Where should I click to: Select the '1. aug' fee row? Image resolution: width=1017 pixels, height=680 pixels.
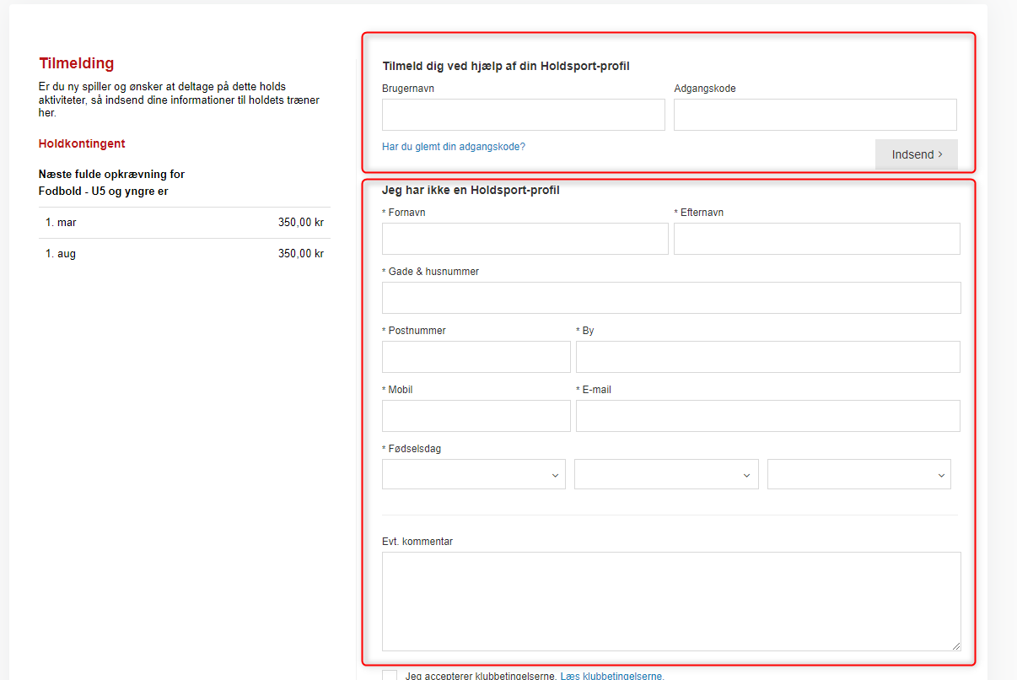tap(184, 254)
